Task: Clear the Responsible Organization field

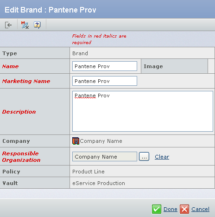Action: coord(162,157)
